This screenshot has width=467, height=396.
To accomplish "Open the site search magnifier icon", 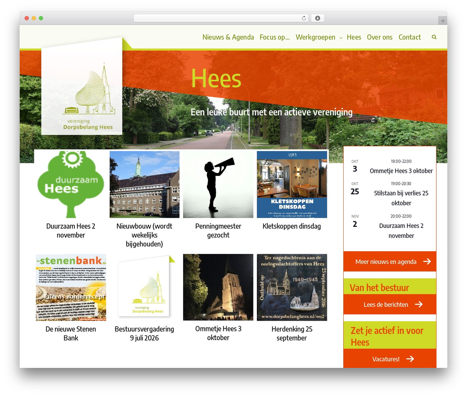I will [434, 37].
